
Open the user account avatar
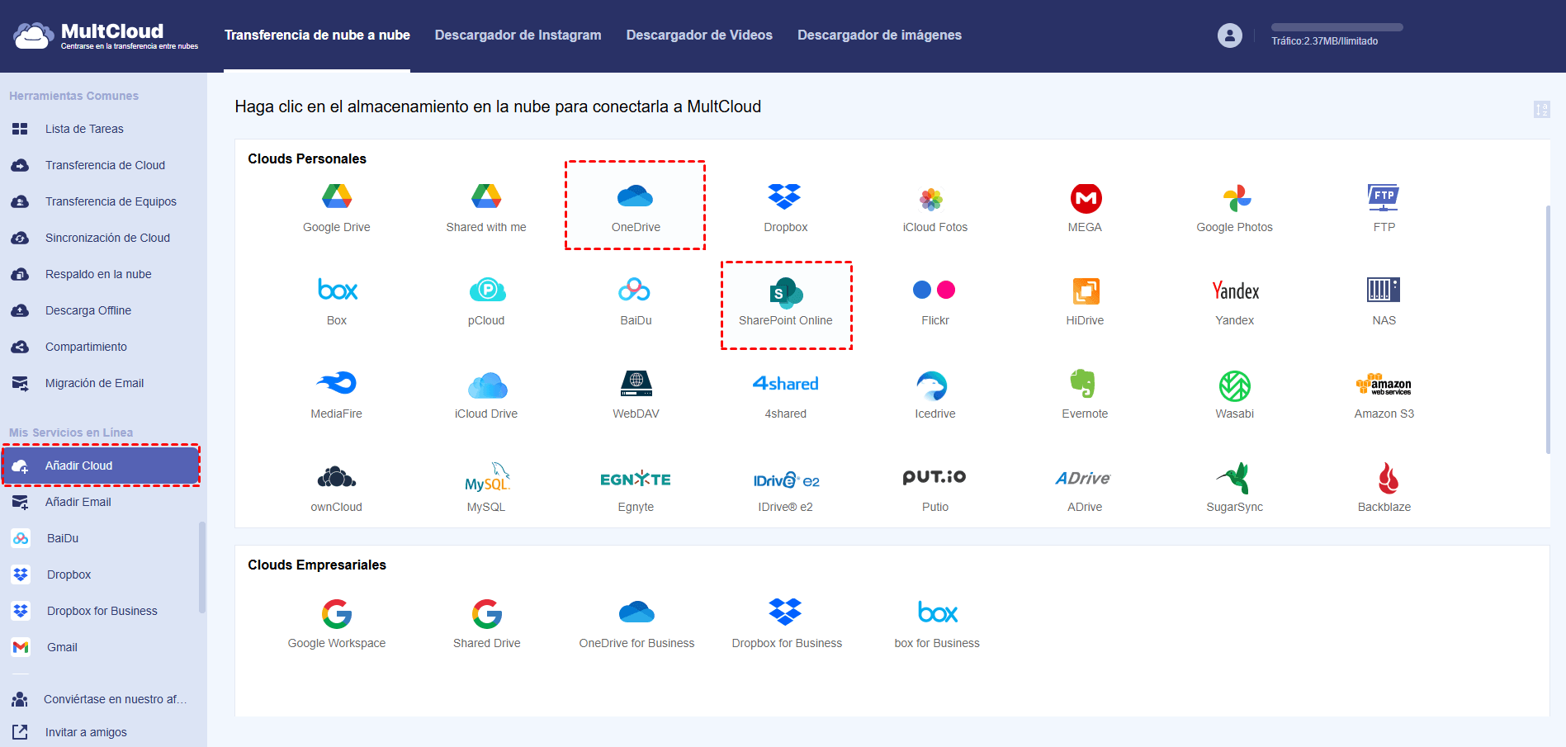[1229, 35]
